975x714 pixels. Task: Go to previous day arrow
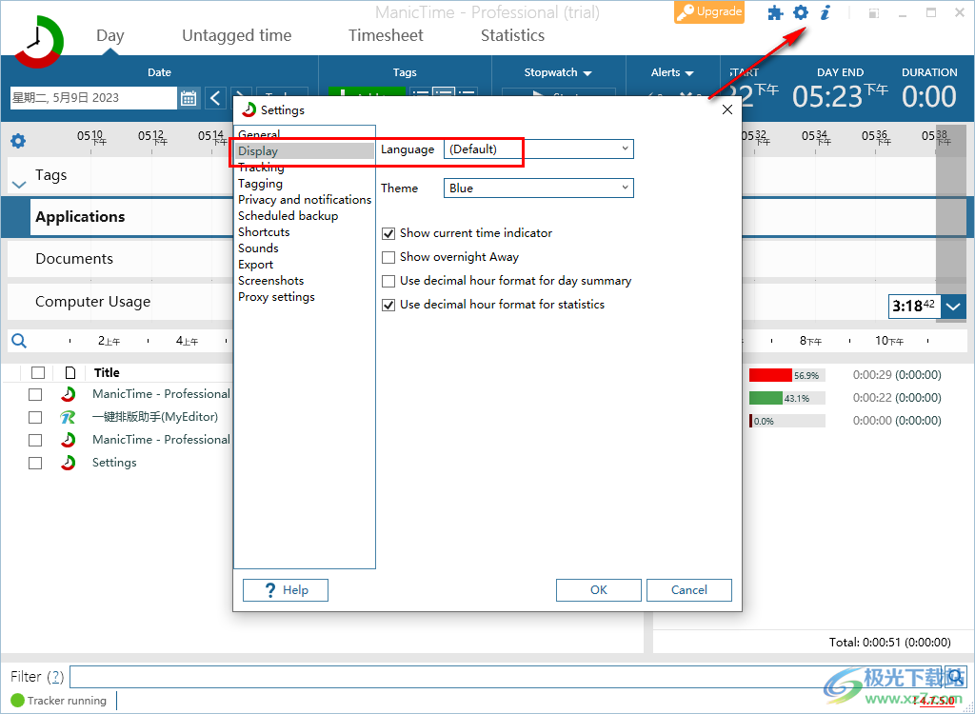coord(215,98)
